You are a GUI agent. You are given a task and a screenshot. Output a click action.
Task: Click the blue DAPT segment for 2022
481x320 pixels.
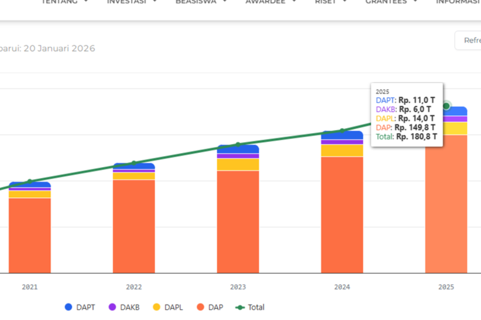[133, 166]
